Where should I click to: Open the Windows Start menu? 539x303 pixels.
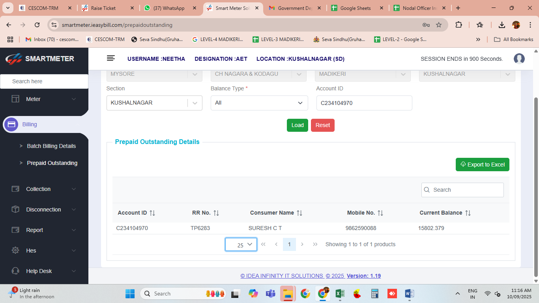130,294
